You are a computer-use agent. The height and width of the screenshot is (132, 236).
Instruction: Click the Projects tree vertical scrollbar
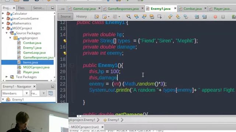(x=55, y=36)
